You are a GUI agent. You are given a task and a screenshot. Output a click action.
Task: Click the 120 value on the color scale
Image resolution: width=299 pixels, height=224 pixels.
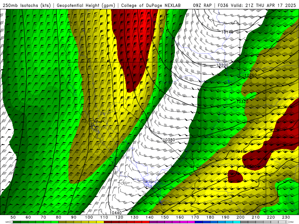click(x=119, y=217)
